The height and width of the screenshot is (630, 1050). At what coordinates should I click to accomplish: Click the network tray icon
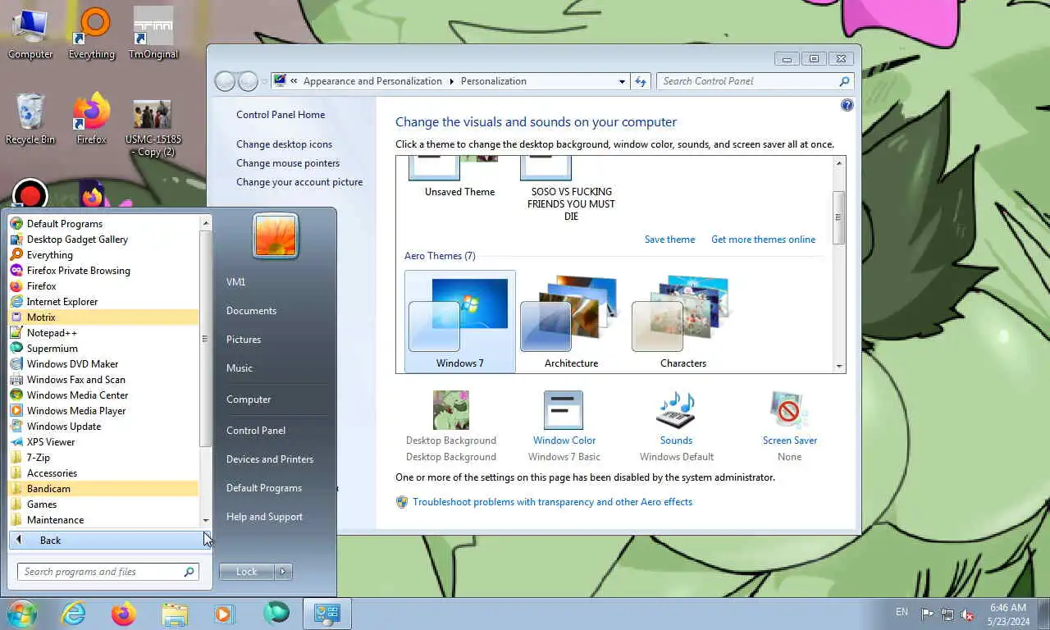pyautogui.click(x=947, y=614)
